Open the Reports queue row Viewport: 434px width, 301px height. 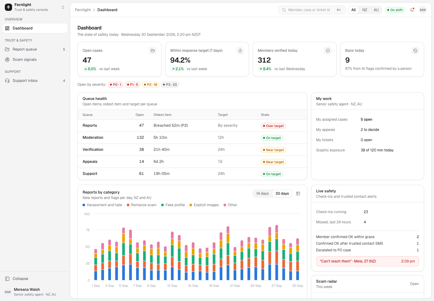(x=192, y=126)
